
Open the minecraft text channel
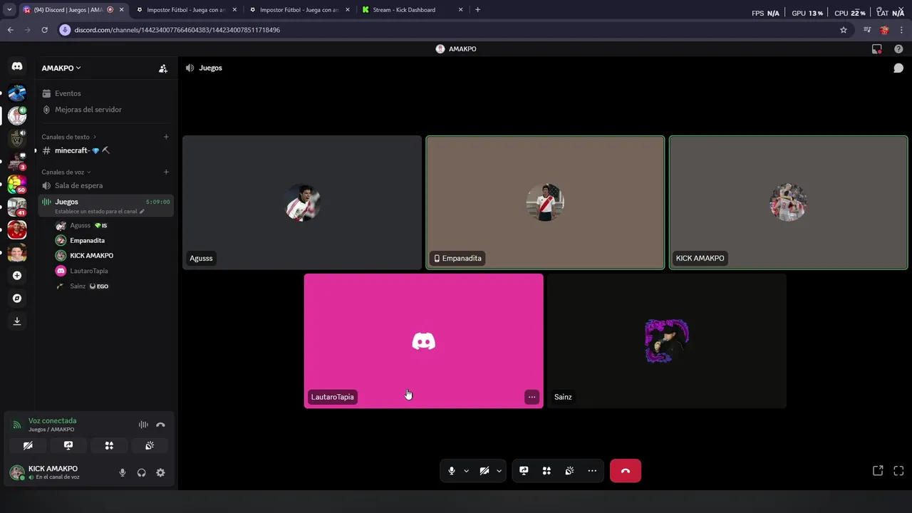click(107, 150)
